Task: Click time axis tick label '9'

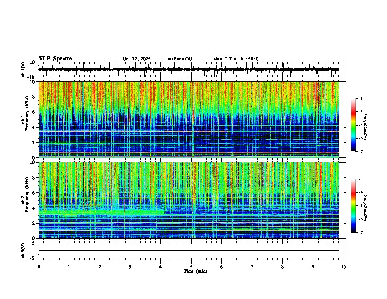Action: (x=313, y=267)
